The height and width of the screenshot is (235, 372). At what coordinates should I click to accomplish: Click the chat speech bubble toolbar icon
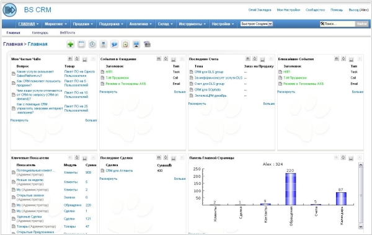[114, 44]
